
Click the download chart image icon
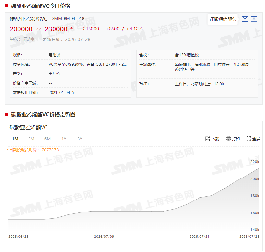tap(207, 139)
